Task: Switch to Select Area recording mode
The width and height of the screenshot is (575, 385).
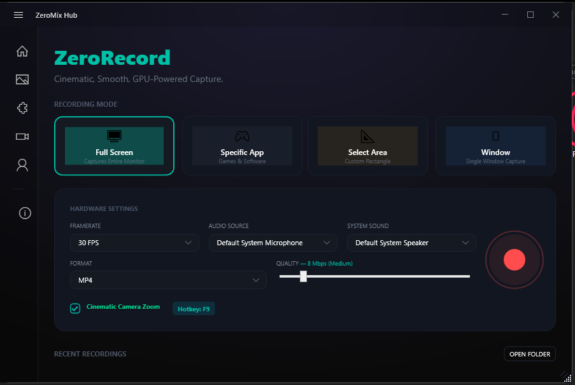Action: pyautogui.click(x=367, y=145)
